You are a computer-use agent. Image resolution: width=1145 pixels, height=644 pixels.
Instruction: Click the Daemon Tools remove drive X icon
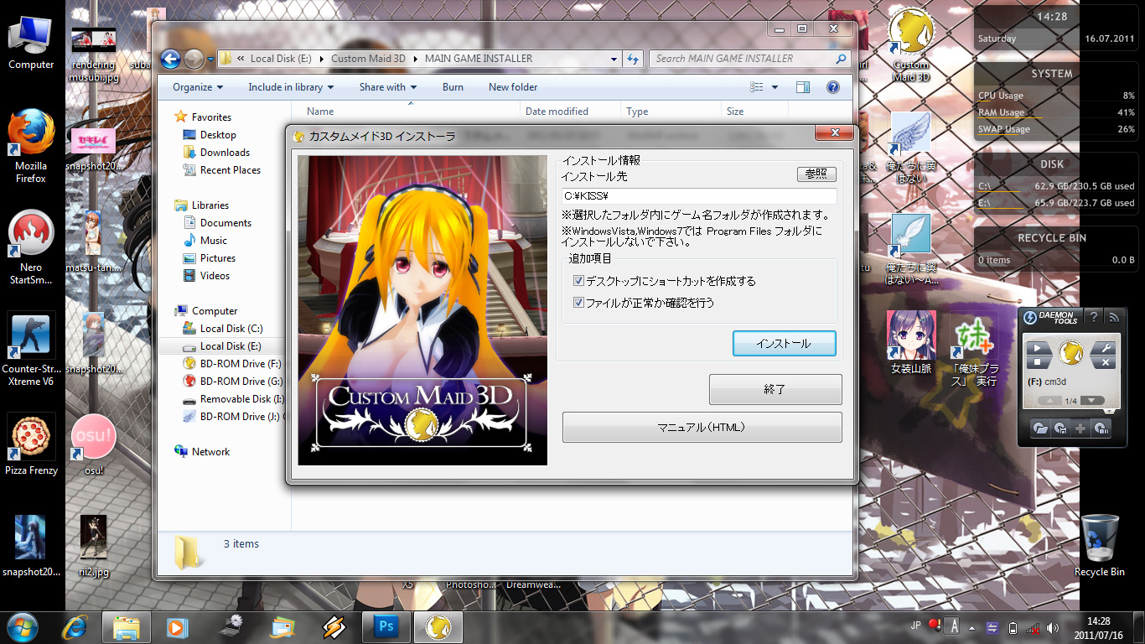tap(1105, 362)
